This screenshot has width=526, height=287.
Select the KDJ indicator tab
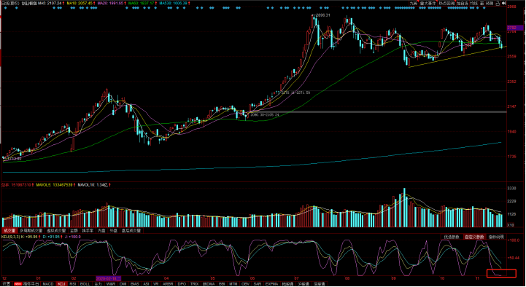click(x=61, y=284)
